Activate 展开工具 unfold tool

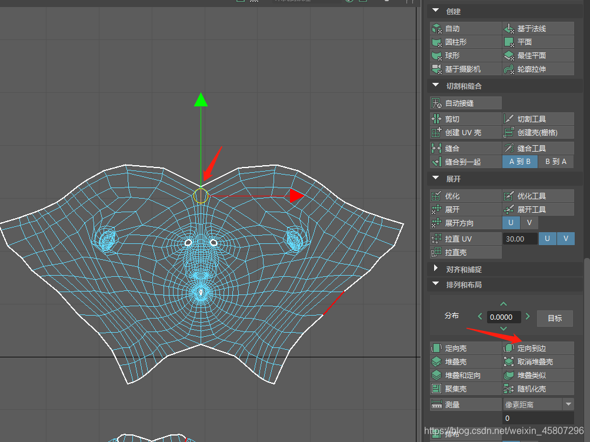[x=538, y=210]
